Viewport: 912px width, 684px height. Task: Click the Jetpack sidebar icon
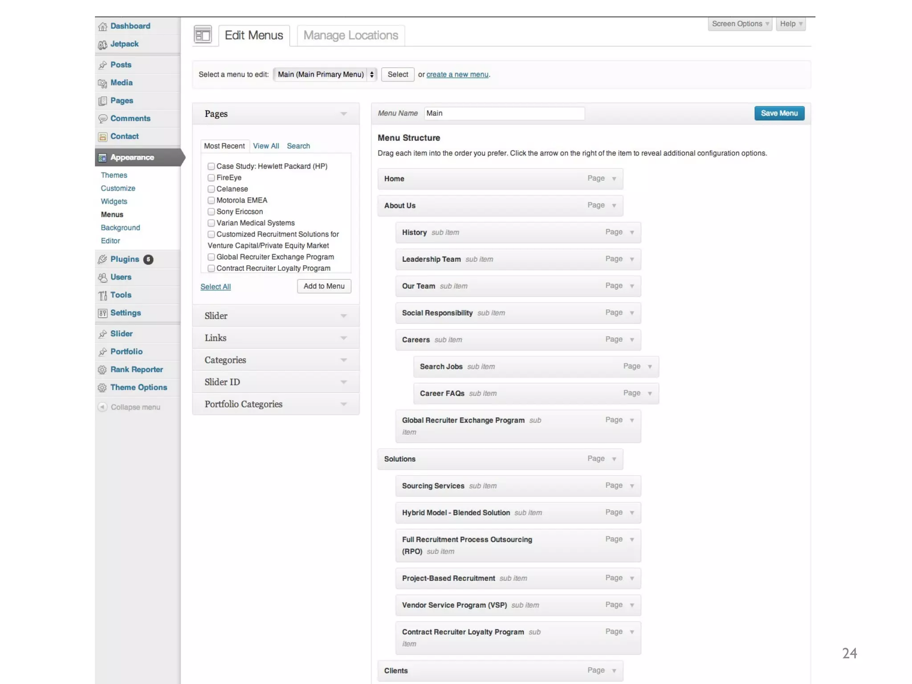(102, 45)
